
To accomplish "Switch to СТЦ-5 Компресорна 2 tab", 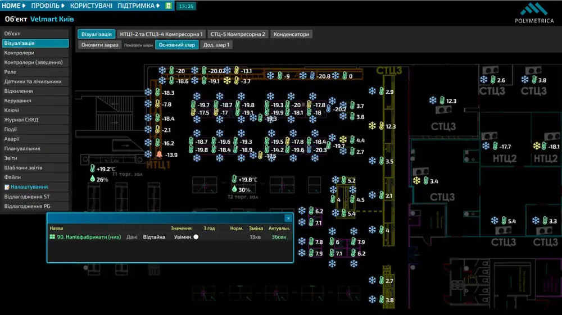I will click(238, 34).
